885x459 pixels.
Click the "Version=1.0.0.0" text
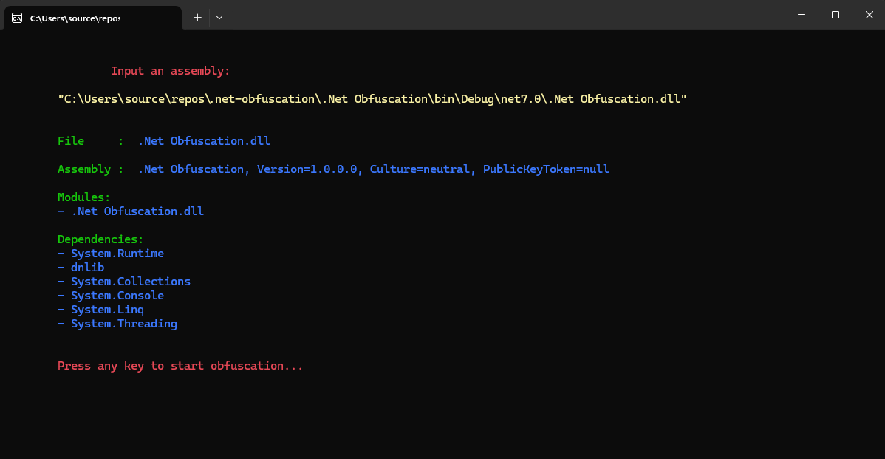310,169
